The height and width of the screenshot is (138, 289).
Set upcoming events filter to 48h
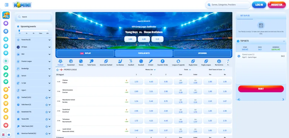[48, 33]
